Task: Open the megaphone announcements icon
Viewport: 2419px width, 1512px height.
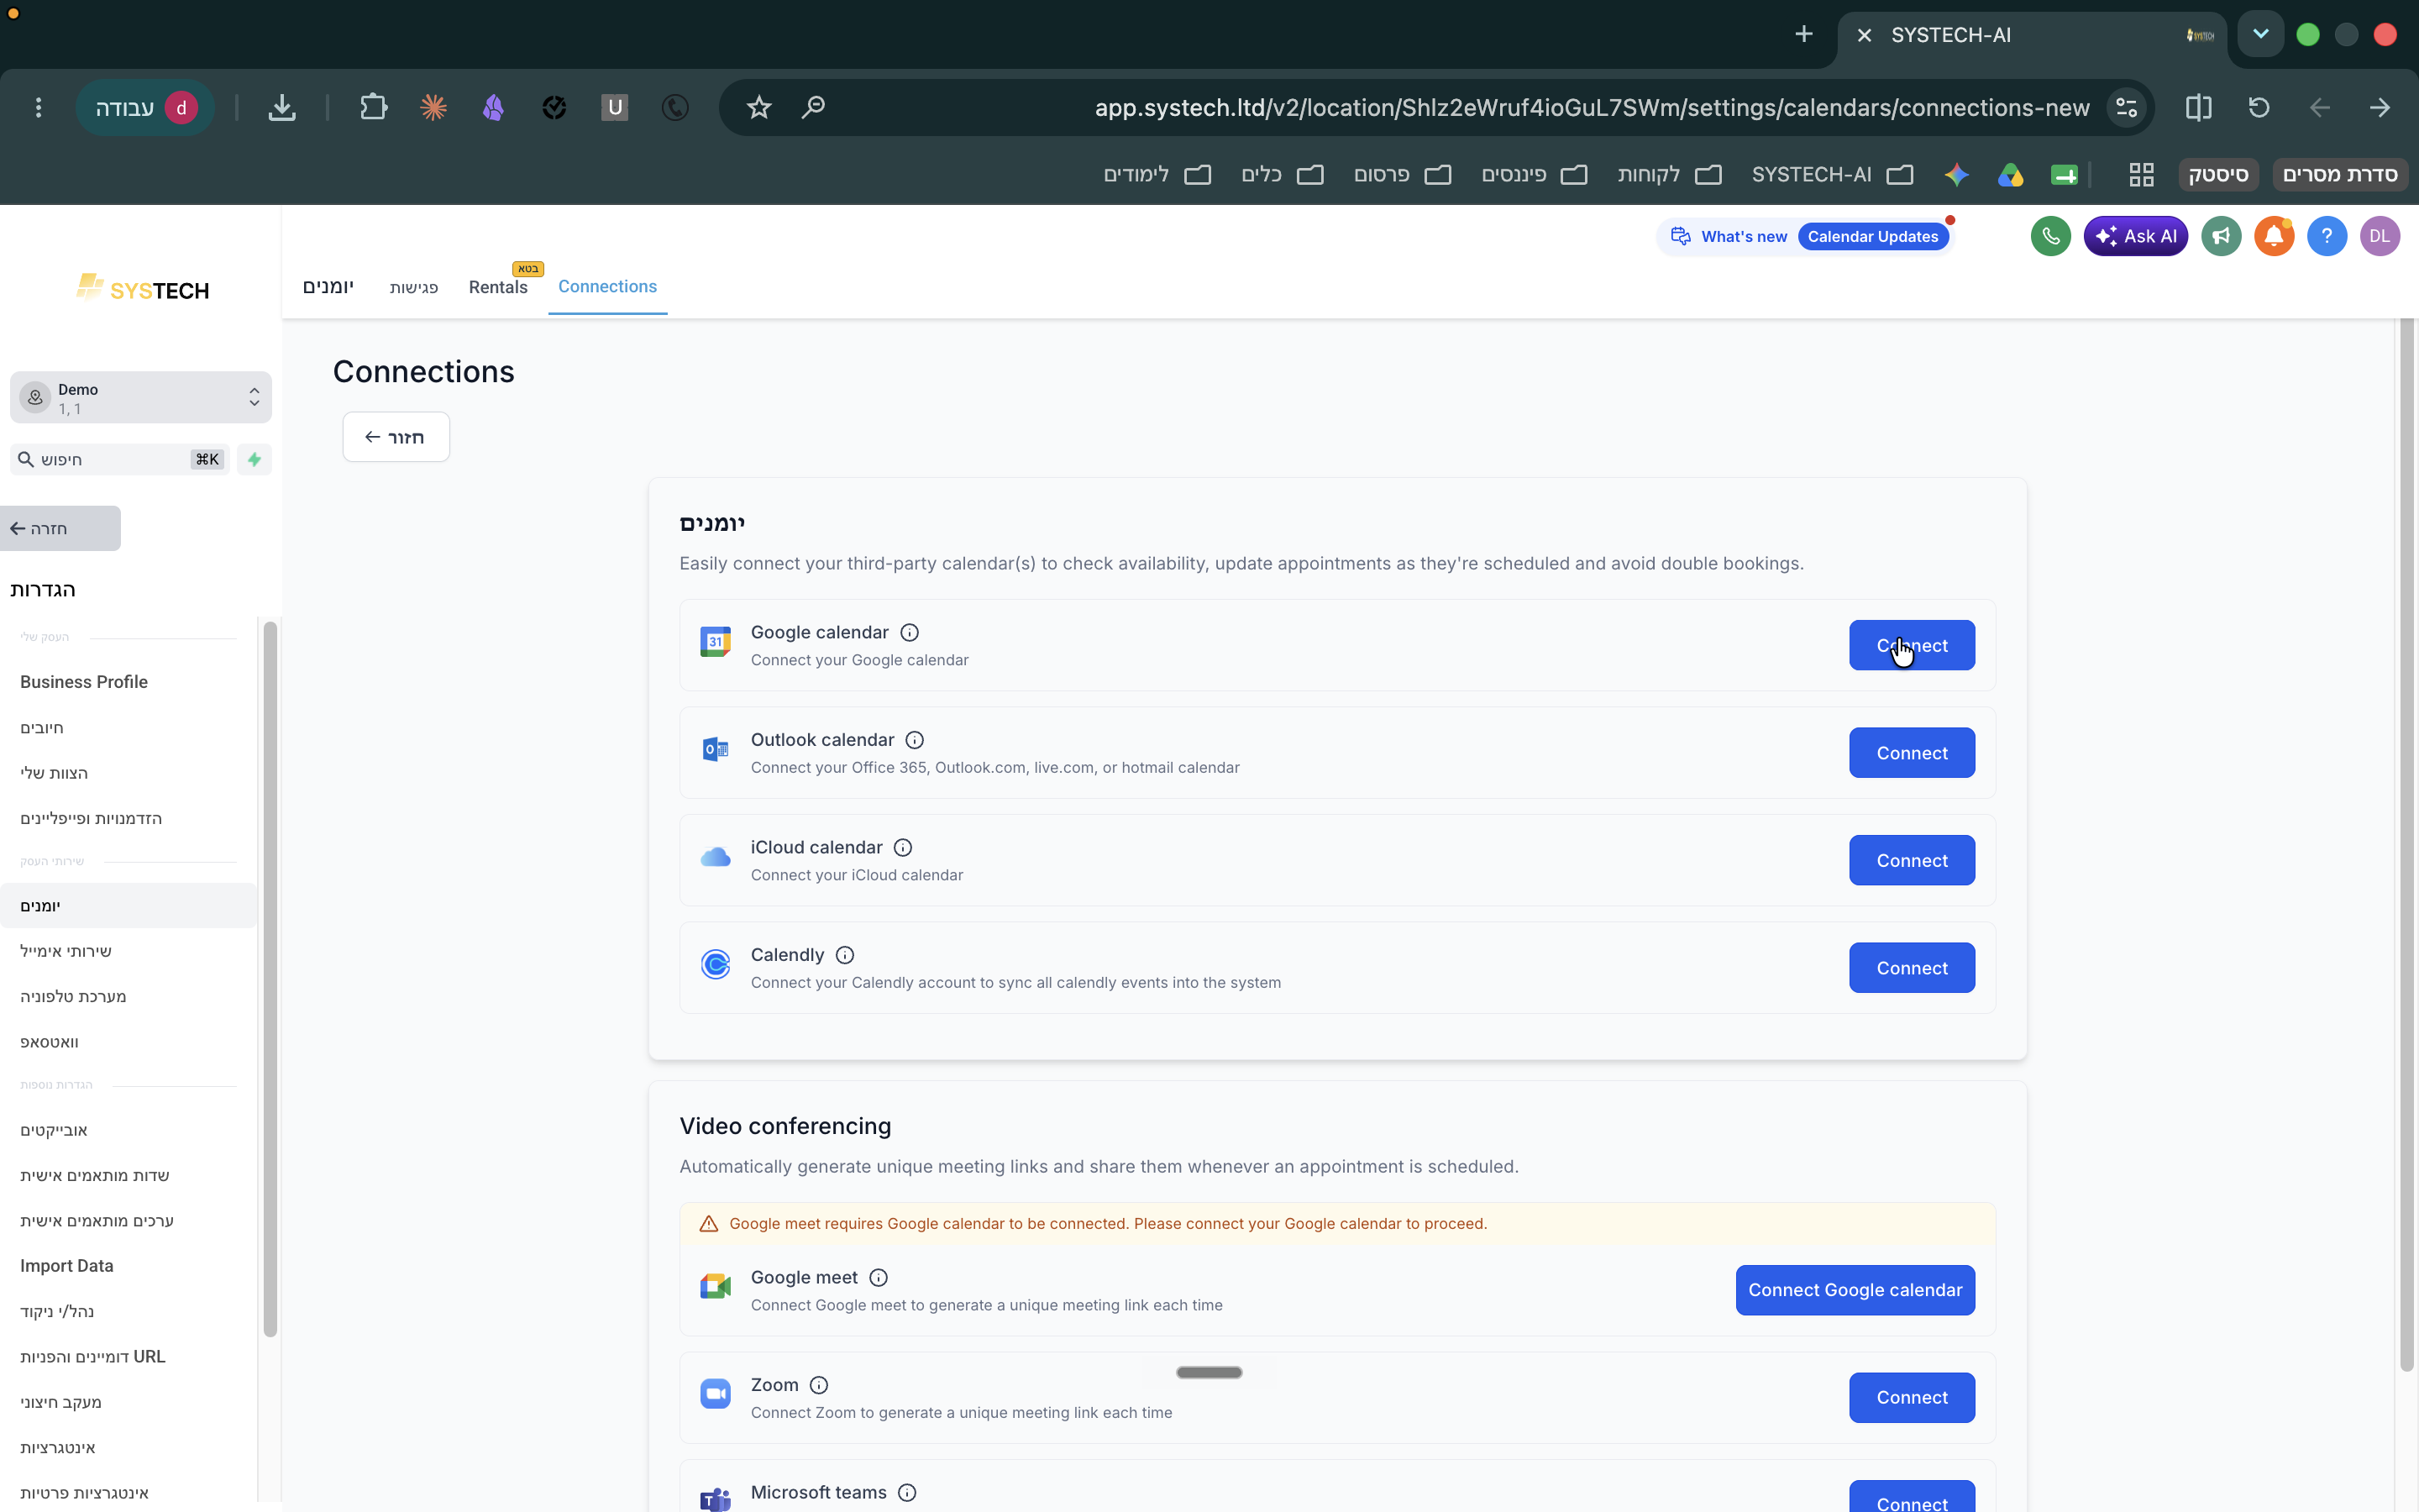Action: [x=2221, y=236]
